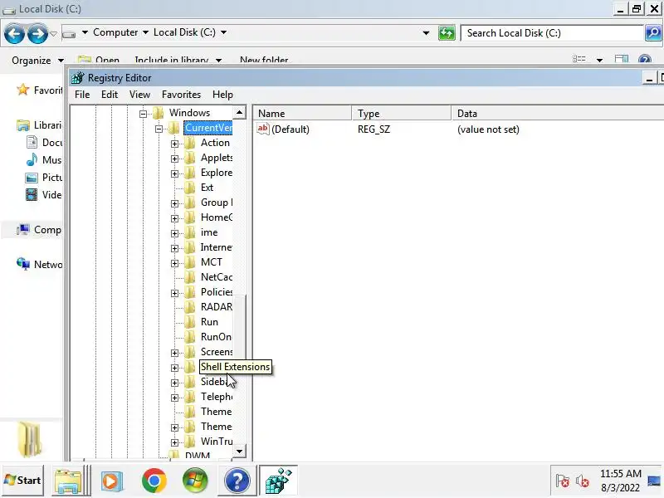
Task: Sort values by Data column header
Action: (557, 113)
